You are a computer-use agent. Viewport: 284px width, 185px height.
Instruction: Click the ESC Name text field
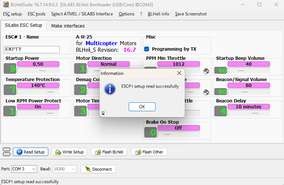(x=32, y=49)
